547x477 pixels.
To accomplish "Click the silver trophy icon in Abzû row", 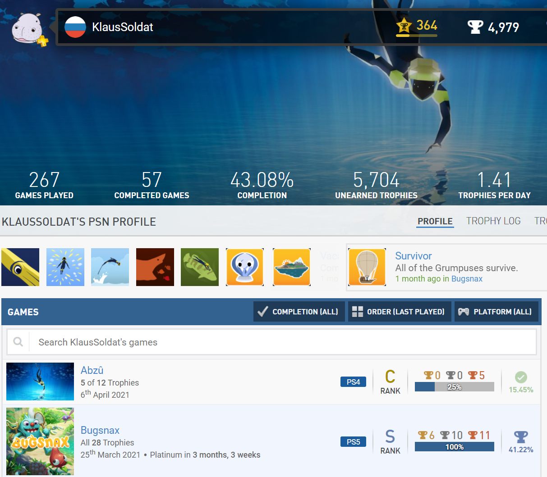I will [x=450, y=375].
